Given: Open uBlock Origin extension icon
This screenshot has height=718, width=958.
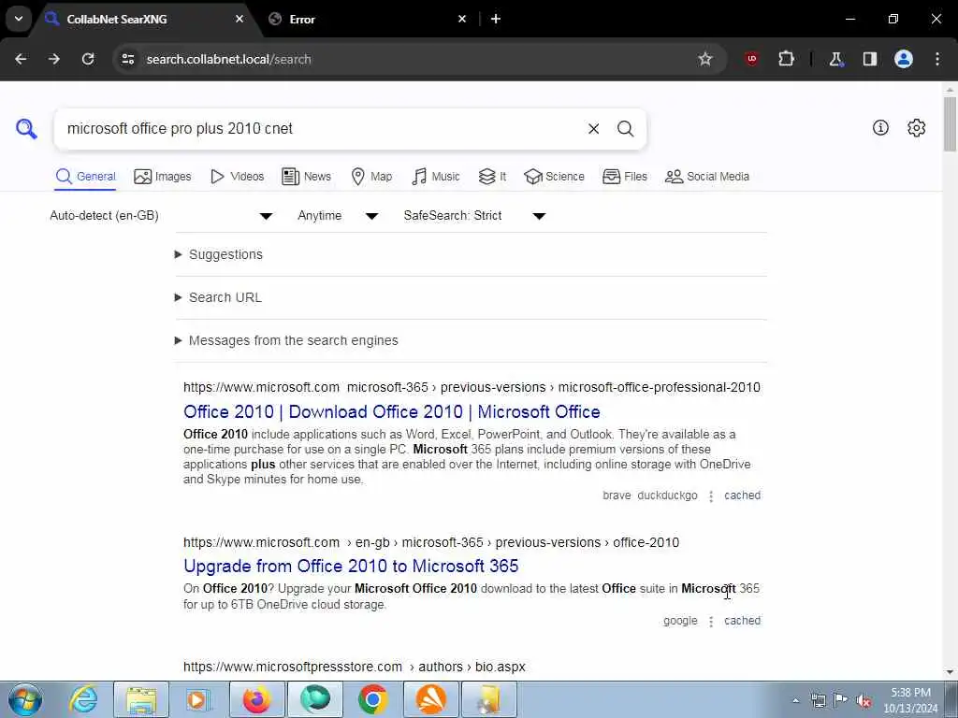Looking at the screenshot, I should [x=751, y=59].
